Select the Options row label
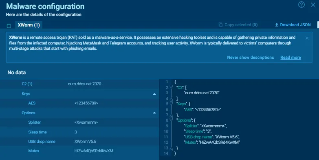Viewport: 319px width, 160px height. coord(29,113)
